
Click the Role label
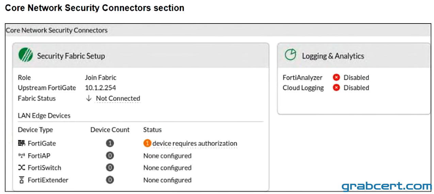click(24, 77)
